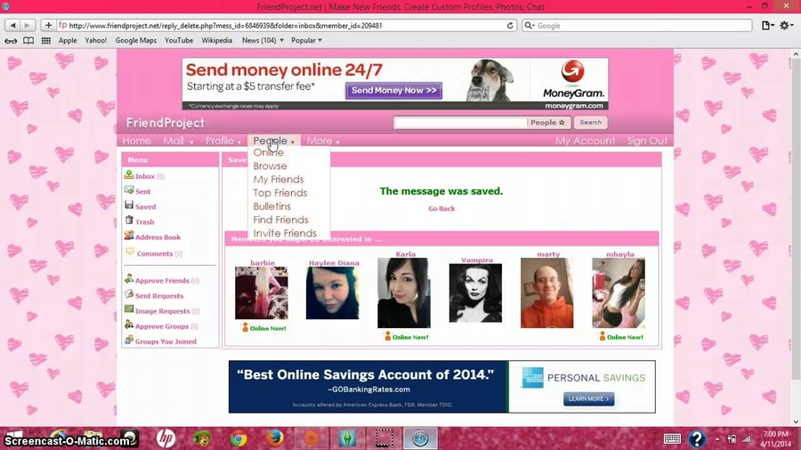Click the Sent mail icon
This screenshot has height=450, width=801.
(129, 191)
